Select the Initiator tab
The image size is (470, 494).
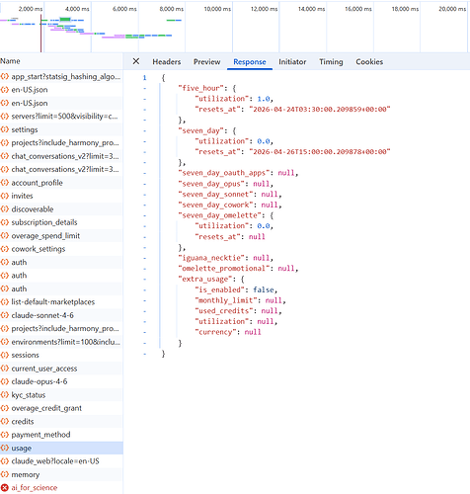tap(292, 62)
